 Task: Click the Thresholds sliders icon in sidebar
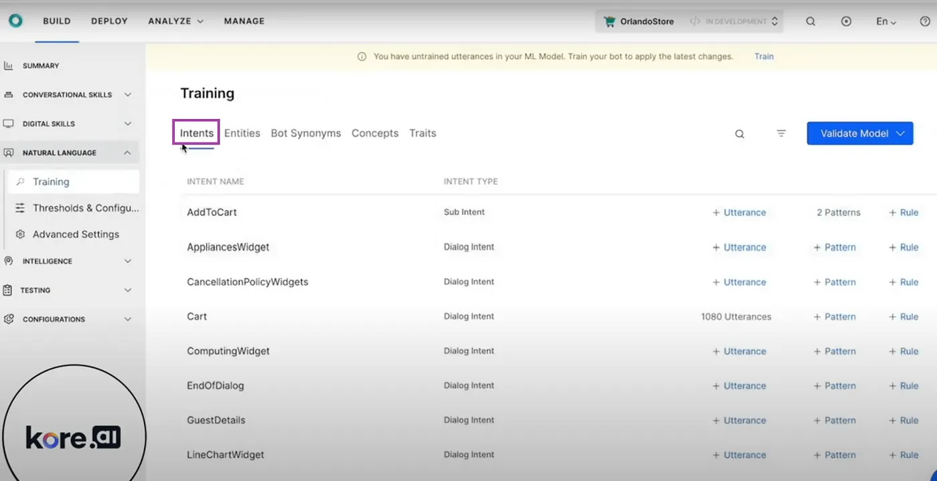point(20,208)
